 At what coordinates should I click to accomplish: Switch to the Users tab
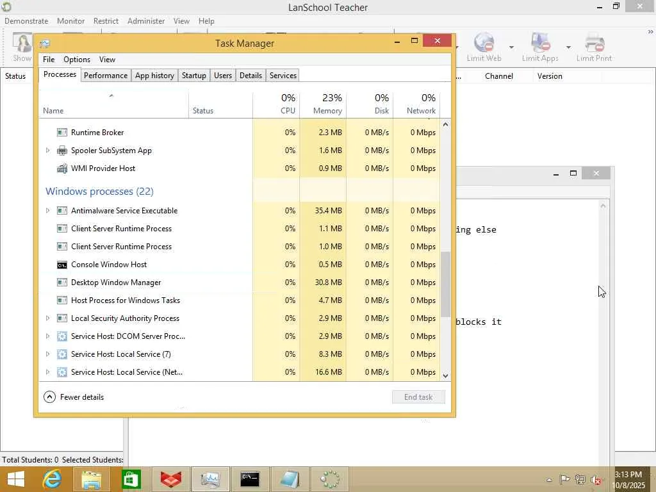point(223,76)
